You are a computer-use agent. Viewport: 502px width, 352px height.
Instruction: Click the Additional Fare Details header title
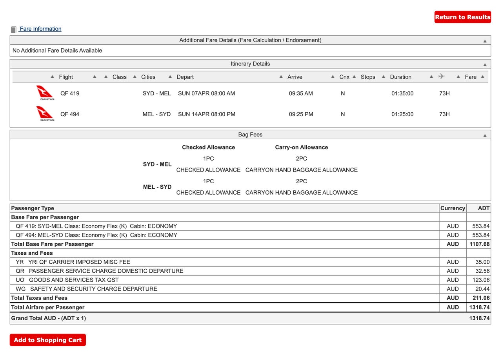[250, 40]
